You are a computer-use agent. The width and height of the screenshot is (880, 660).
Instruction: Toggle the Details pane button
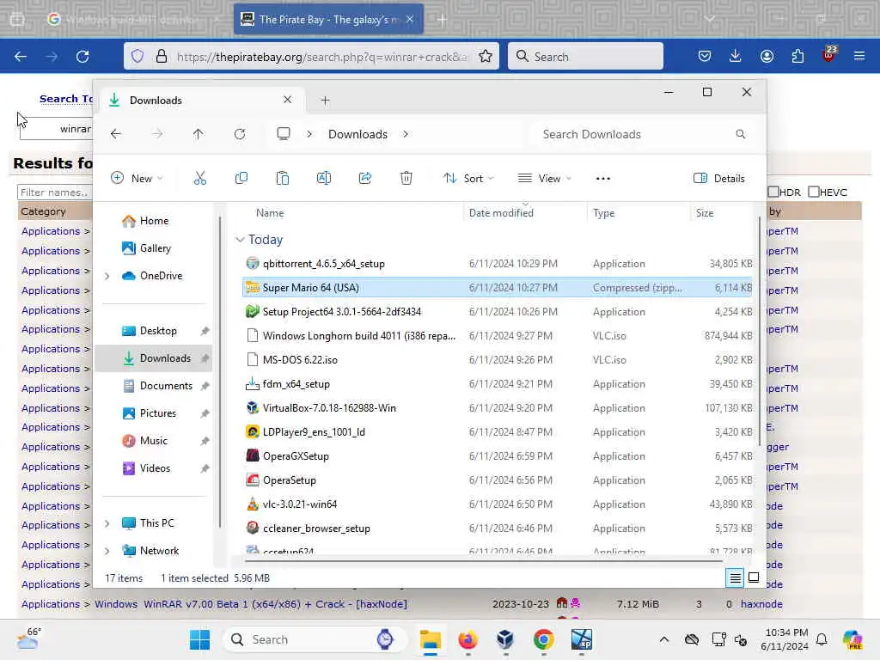click(719, 179)
